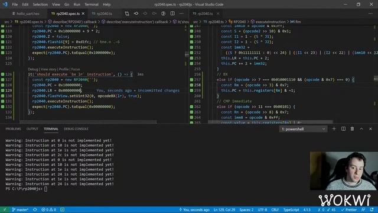Open left editor group more actions menu
This screenshot has height=213, width=378.
[181, 14]
